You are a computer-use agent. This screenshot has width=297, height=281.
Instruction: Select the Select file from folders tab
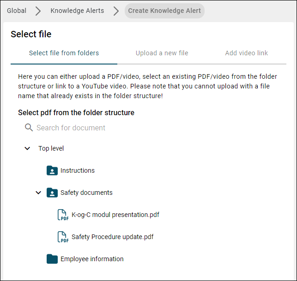(x=64, y=53)
